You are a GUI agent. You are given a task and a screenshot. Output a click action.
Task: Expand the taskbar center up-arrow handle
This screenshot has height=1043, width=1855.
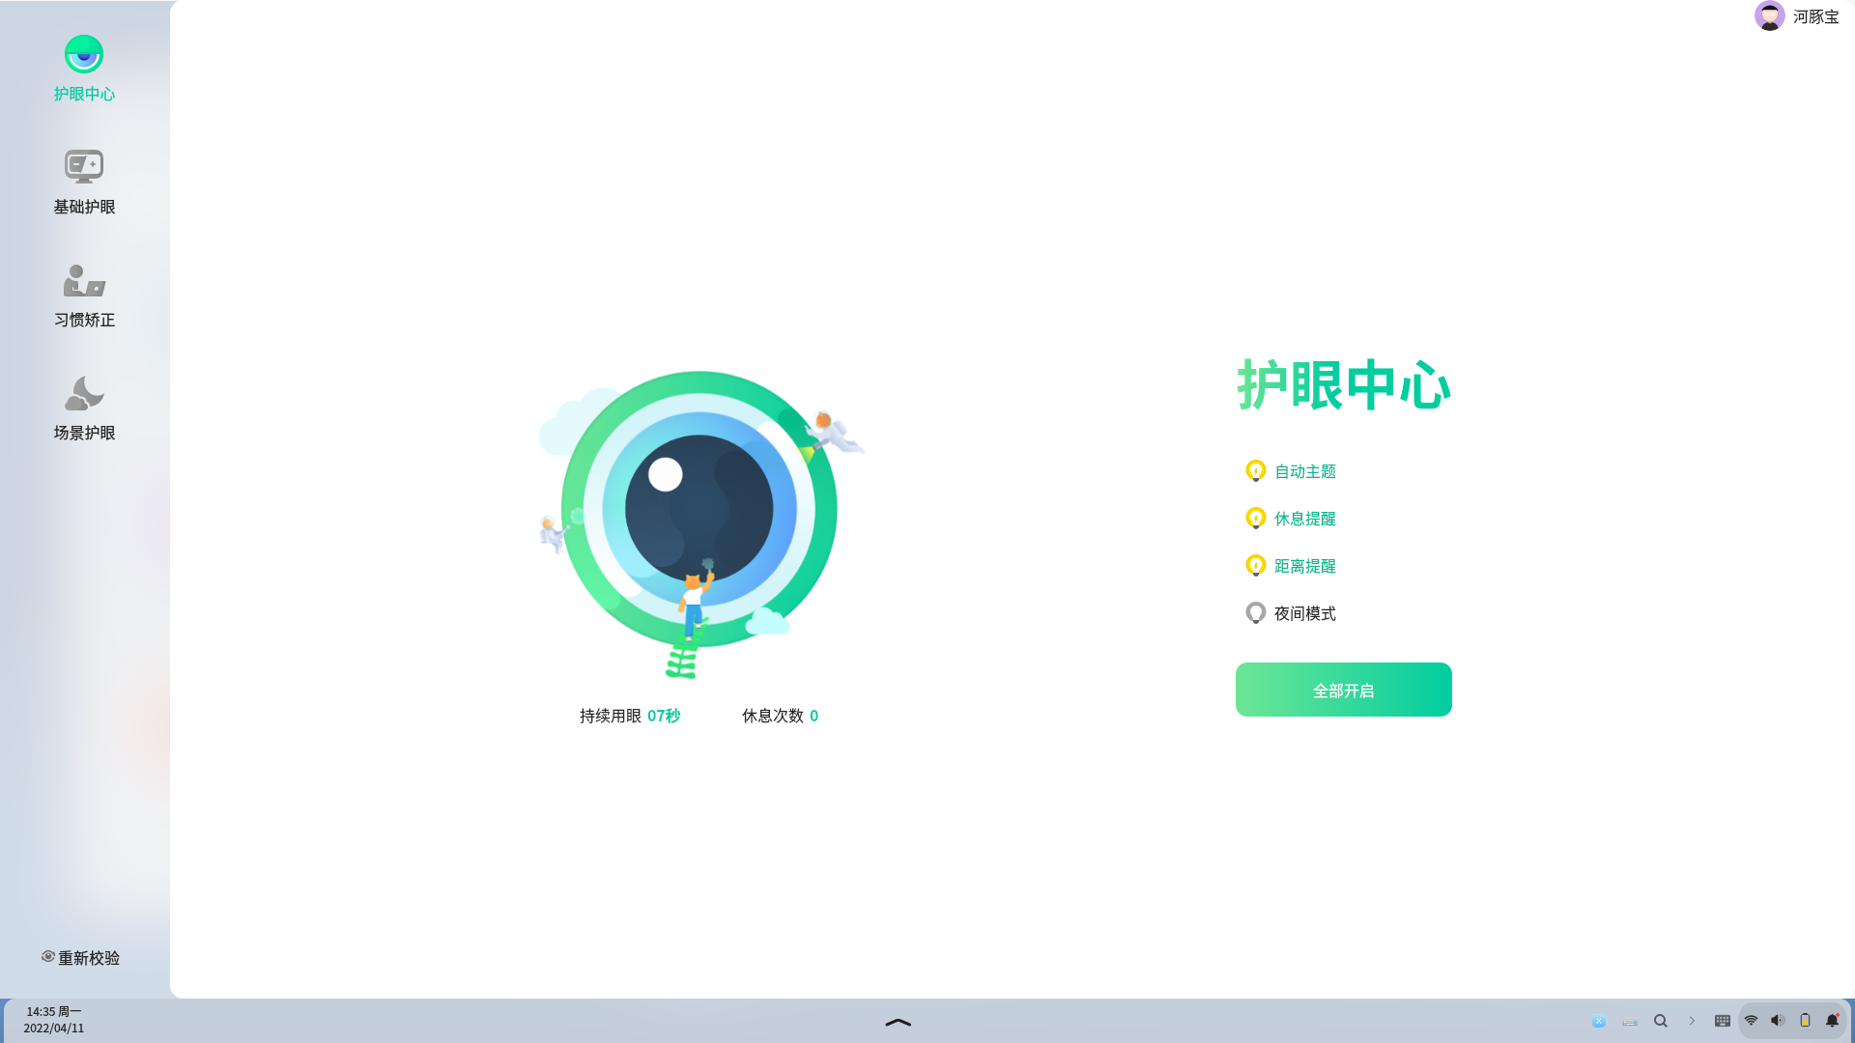point(898,1022)
